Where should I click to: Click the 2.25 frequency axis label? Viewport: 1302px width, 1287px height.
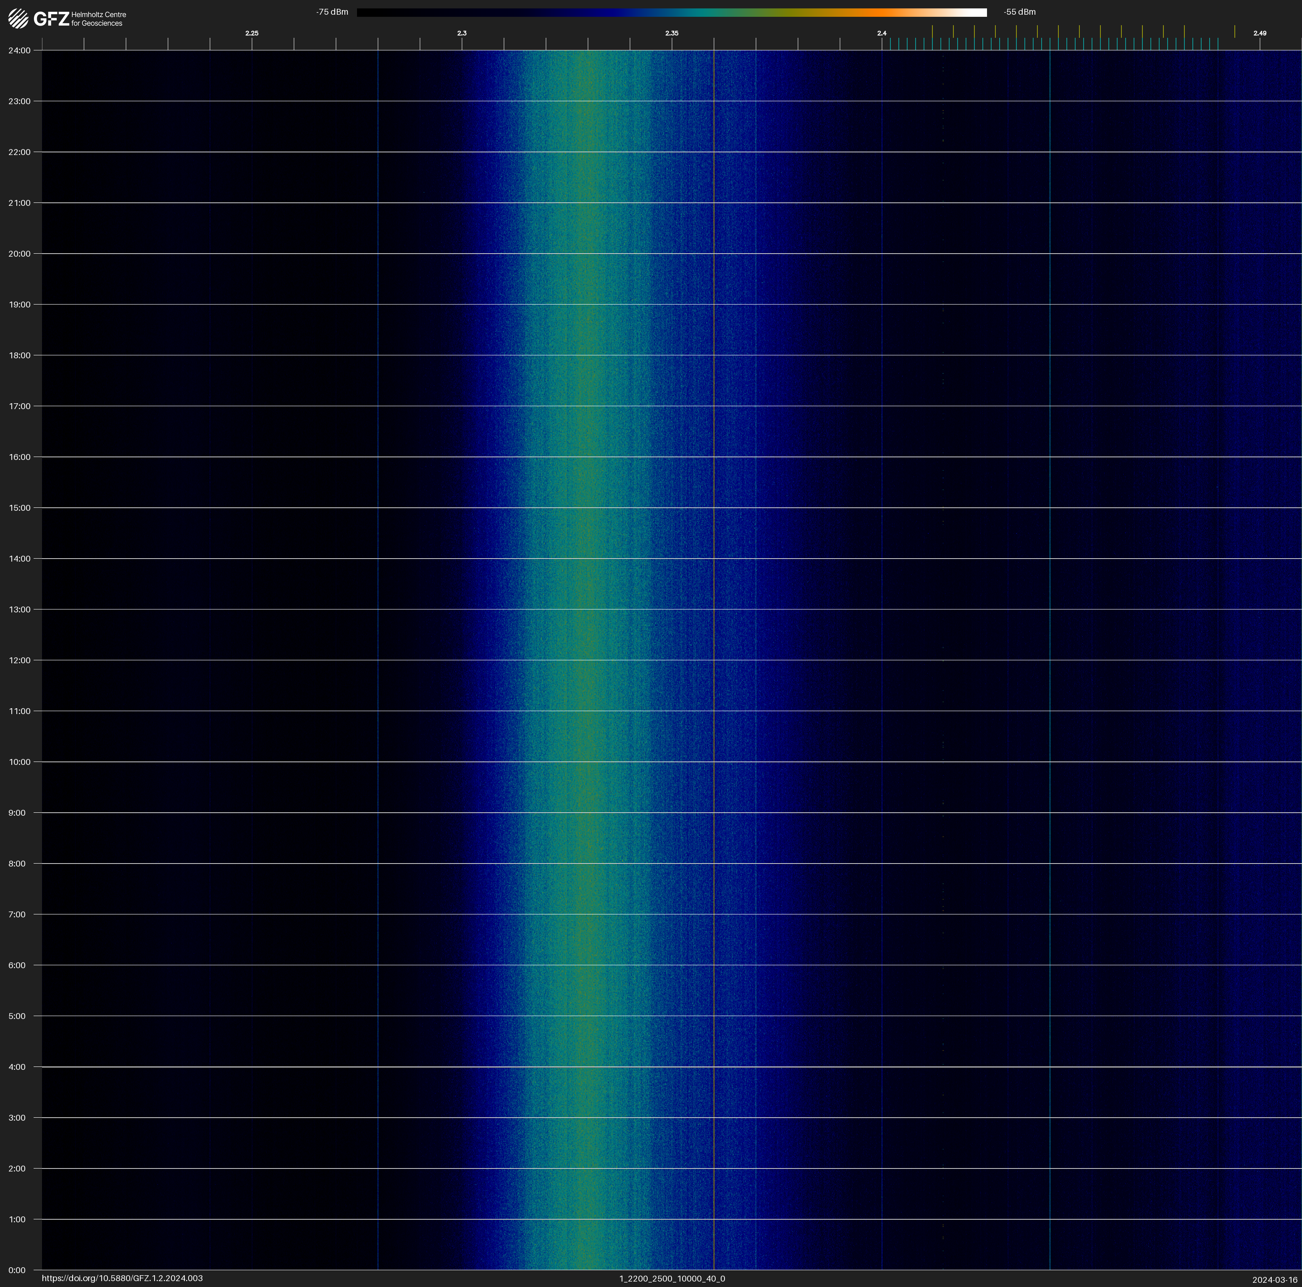tap(251, 33)
